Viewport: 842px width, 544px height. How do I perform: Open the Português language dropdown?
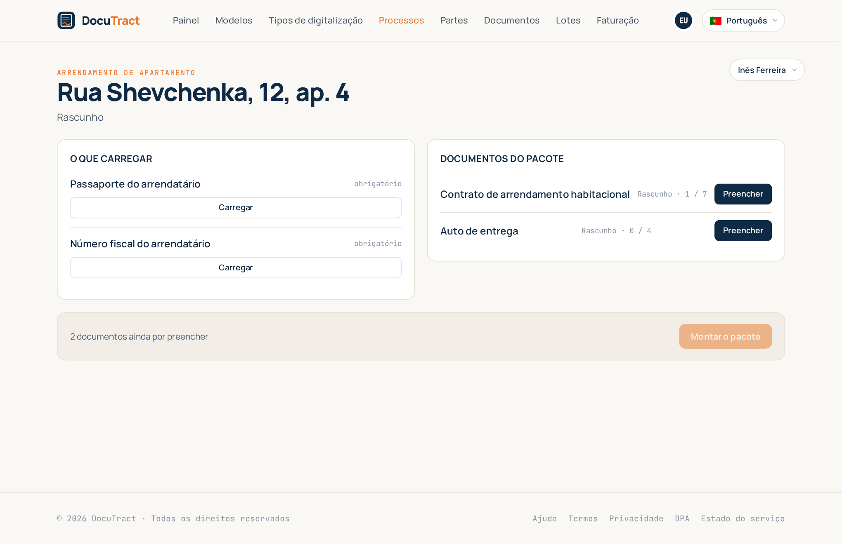click(x=743, y=21)
